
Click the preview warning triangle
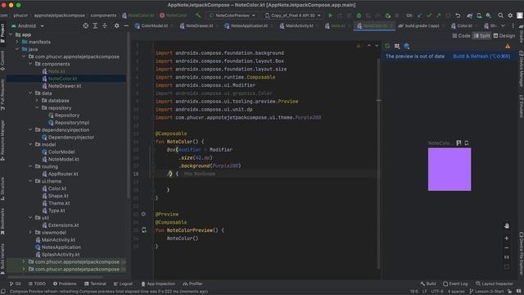click(x=508, y=46)
